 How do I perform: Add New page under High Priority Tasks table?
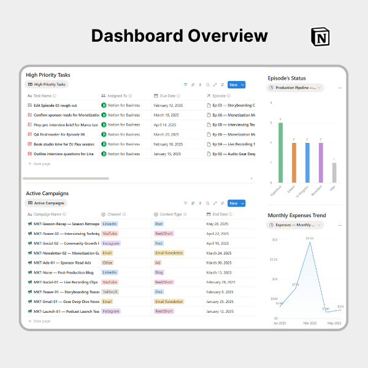tap(39, 164)
